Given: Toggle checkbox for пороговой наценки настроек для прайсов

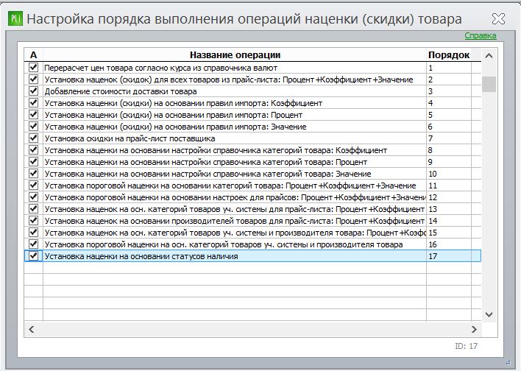Looking at the screenshot, I should [x=33, y=197].
